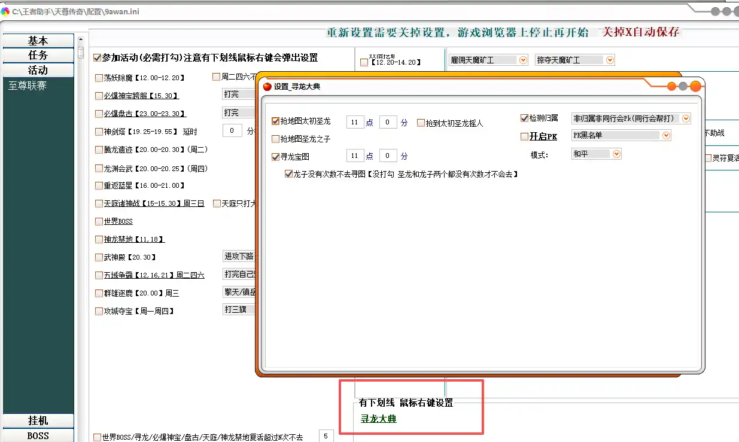Click the underlined 神龙禁地【11,18】 label
Viewport: 739px width, 442px height.
coord(134,239)
